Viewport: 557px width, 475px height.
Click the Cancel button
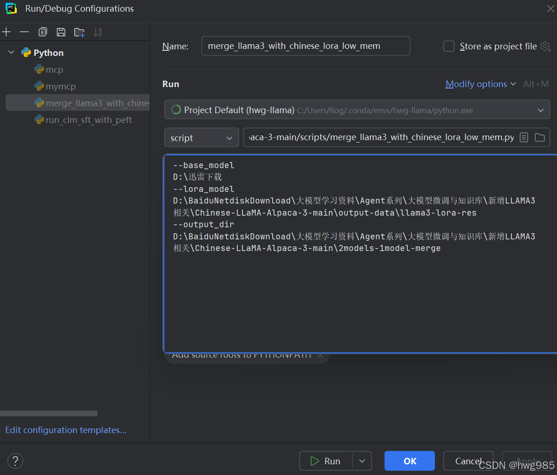point(468,461)
